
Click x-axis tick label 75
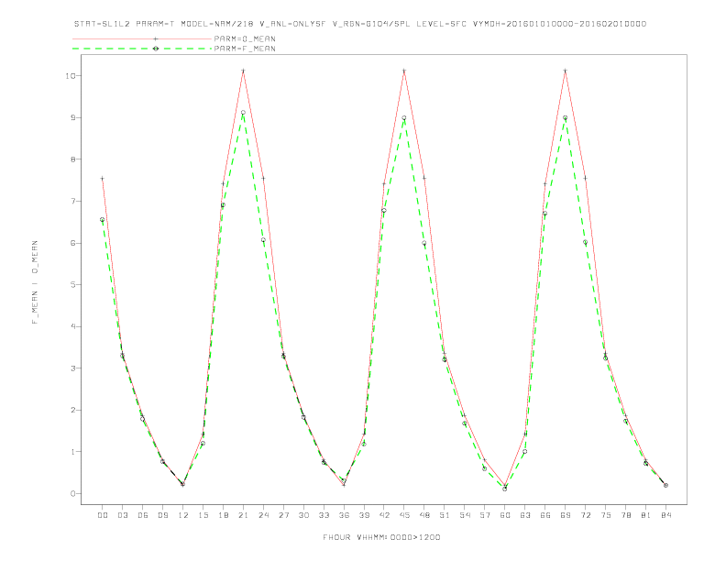point(606,515)
